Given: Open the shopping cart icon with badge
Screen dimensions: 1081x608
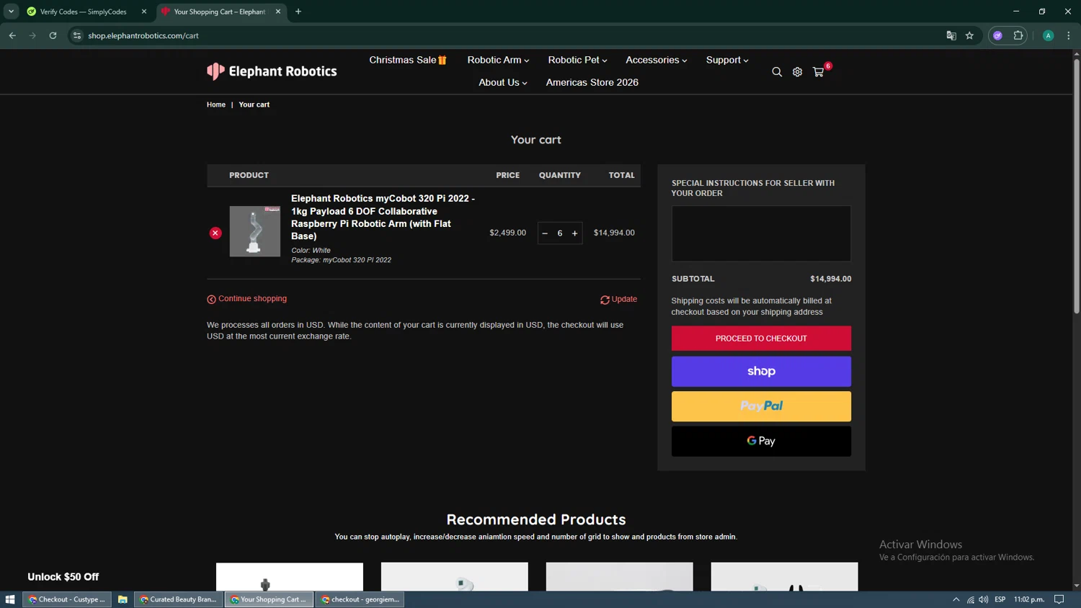Looking at the screenshot, I should point(819,71).
